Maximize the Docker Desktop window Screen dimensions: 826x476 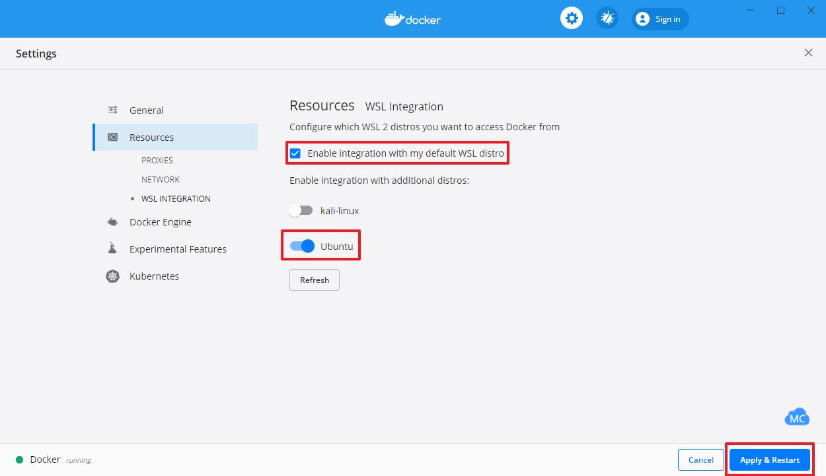pos(780,10)
